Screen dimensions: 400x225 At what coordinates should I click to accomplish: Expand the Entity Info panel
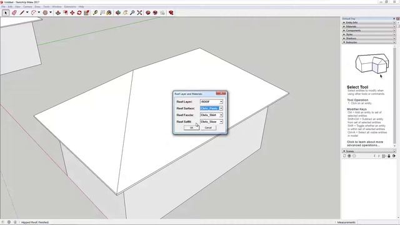point(369,22)
